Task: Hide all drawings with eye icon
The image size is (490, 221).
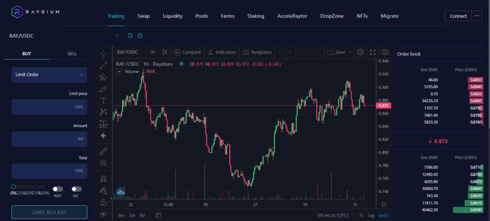Action: click(103, 214)
